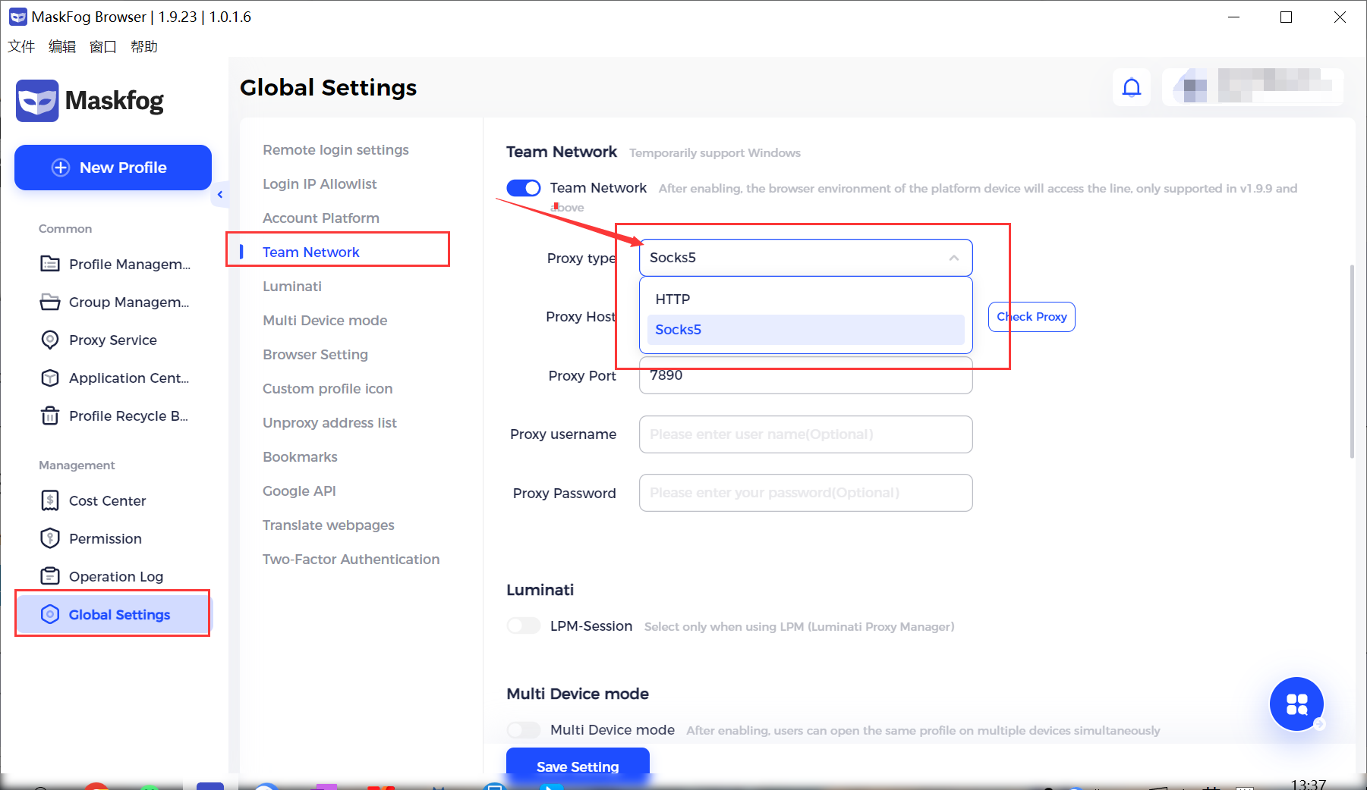Image resolution: width=1367 pixels, height=790 pixels.
Task: Open Proxy Service page
Action: pos(115,340)
